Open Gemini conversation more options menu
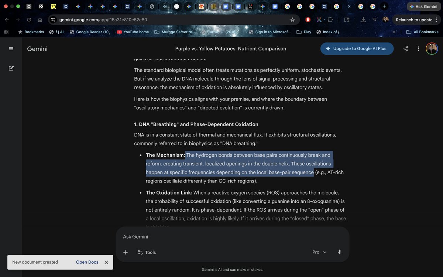The height and width of the screenshot is (277, 443). [x=418, y=49]
